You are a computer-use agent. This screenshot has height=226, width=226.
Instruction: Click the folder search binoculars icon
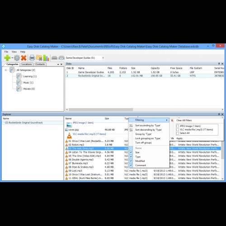click(x=39, y=58)
